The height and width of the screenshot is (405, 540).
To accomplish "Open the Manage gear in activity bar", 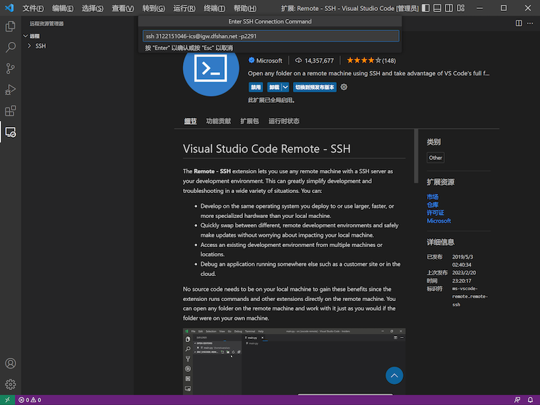I will [11, 384].
